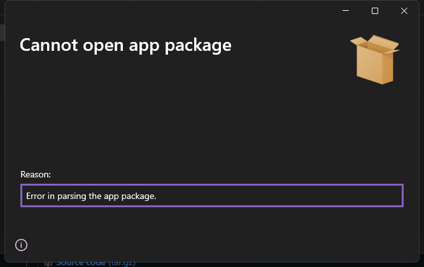Click the info icon in the dialog corner
This screenshot has height=267, width=424.
click(x=21, y=245)
